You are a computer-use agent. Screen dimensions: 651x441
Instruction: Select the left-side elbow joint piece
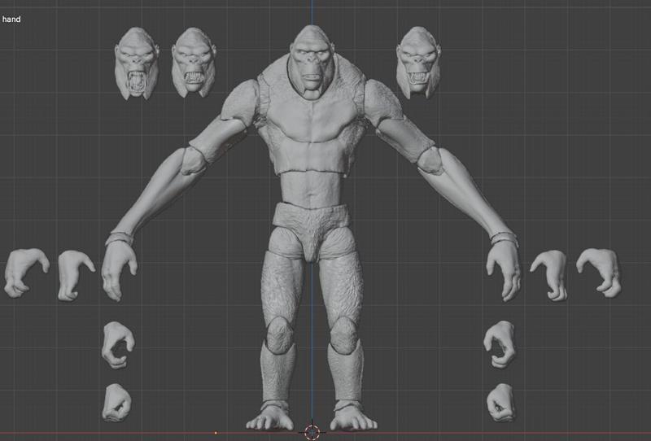(x=194, y=160)
